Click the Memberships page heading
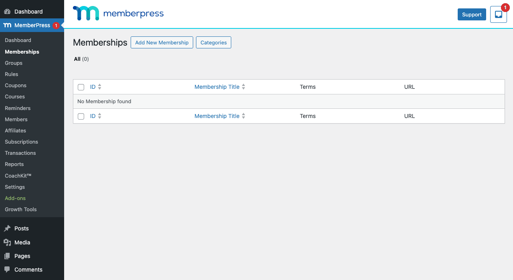This screenshot has height=280, width=513. tap(100, 42)
